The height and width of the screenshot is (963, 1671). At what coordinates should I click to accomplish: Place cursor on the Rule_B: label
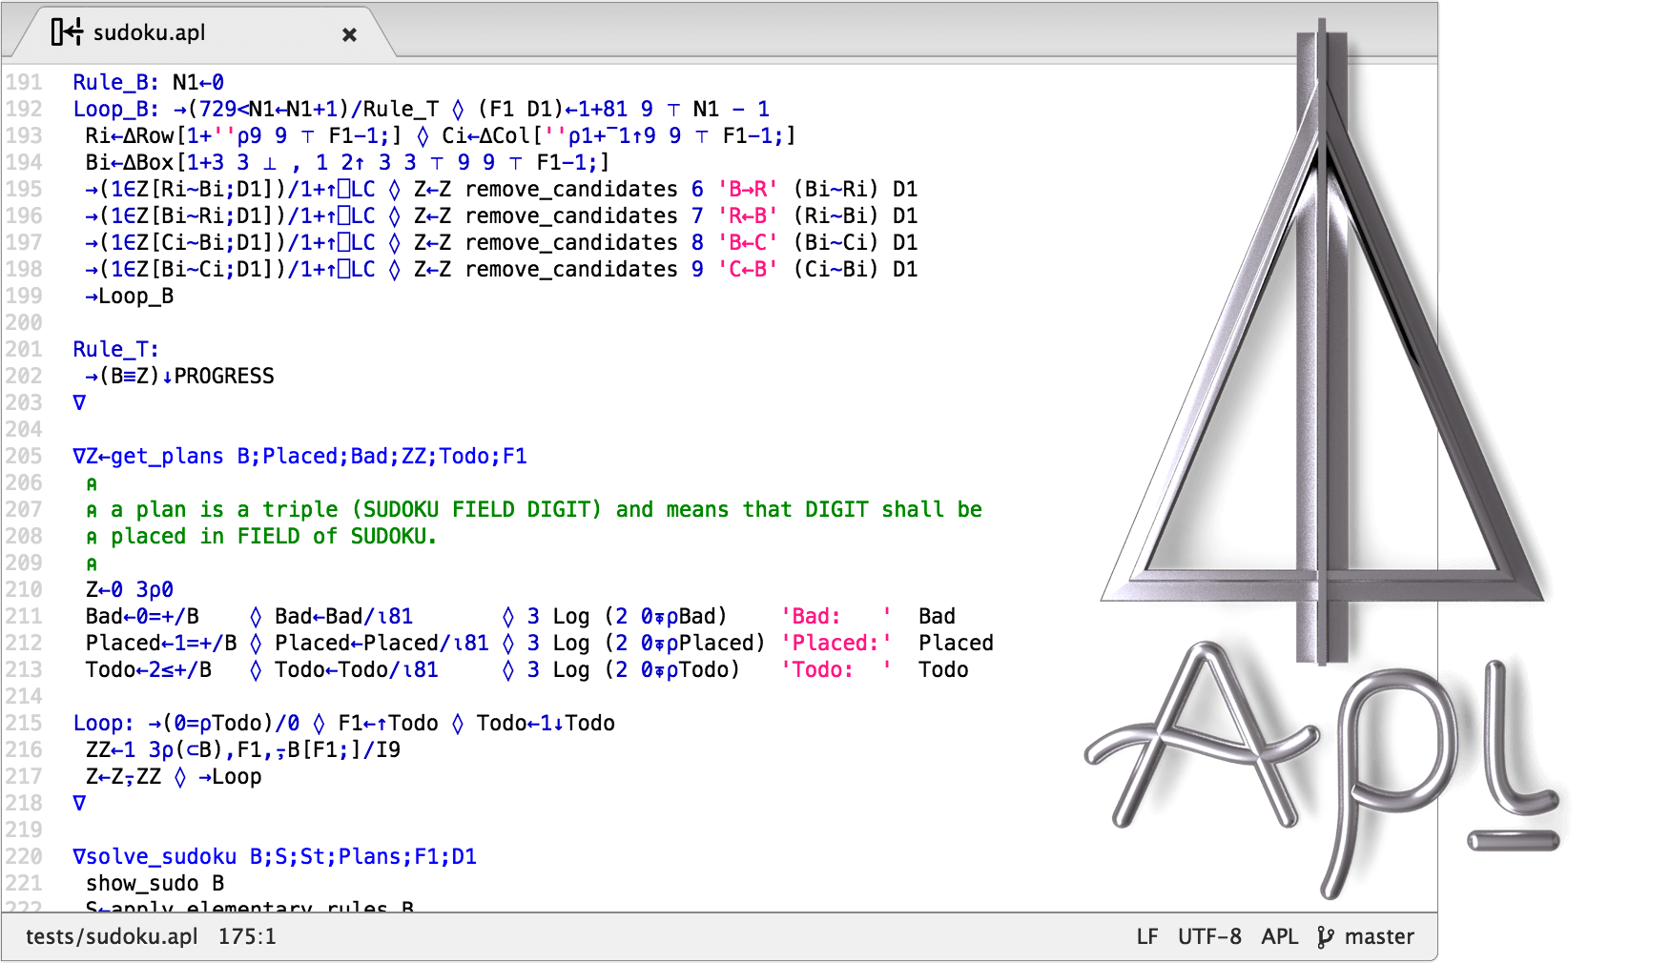point(116,82)
